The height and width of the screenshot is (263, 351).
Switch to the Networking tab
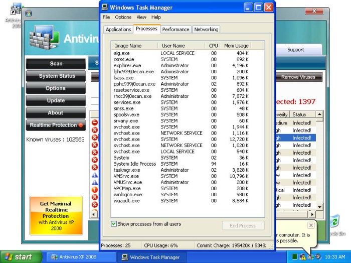pyautogui.click(x=206, y=29)
